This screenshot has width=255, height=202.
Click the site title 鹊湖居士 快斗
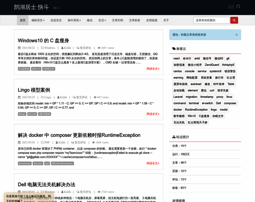pyautogui.click(x=32, y=7)
